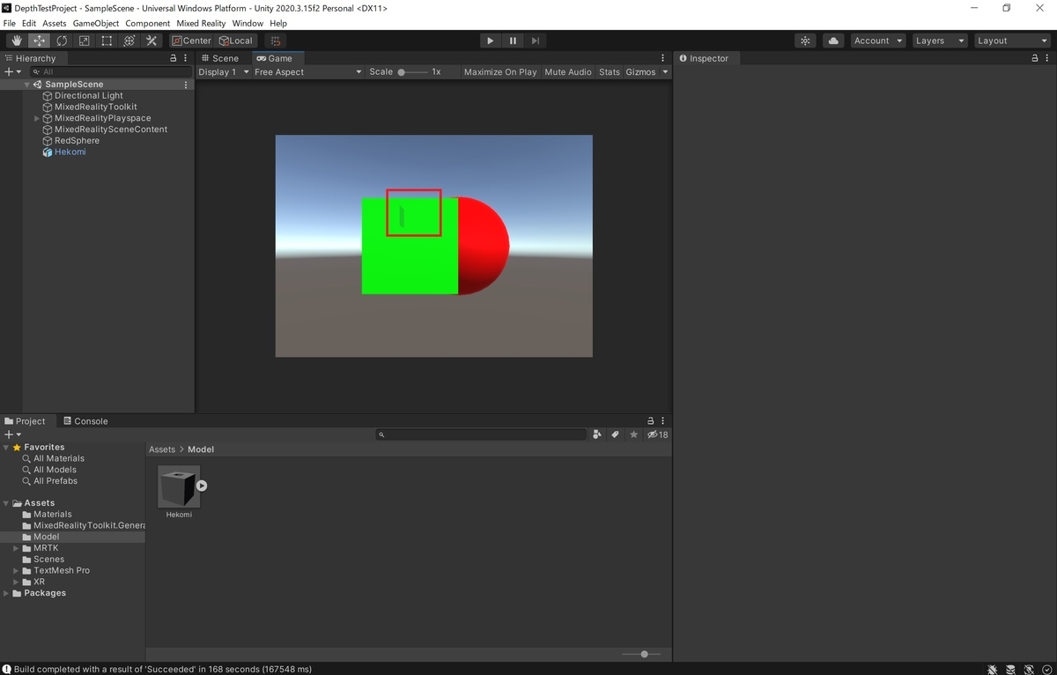The image size is (1057, 675).
Task: Open the custom editor tools
Action: (x=152, y=41)
